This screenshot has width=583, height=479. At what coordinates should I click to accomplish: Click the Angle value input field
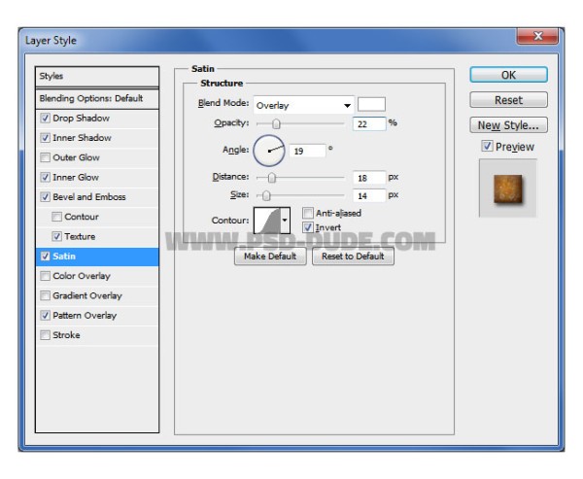(x=307, y=151)
